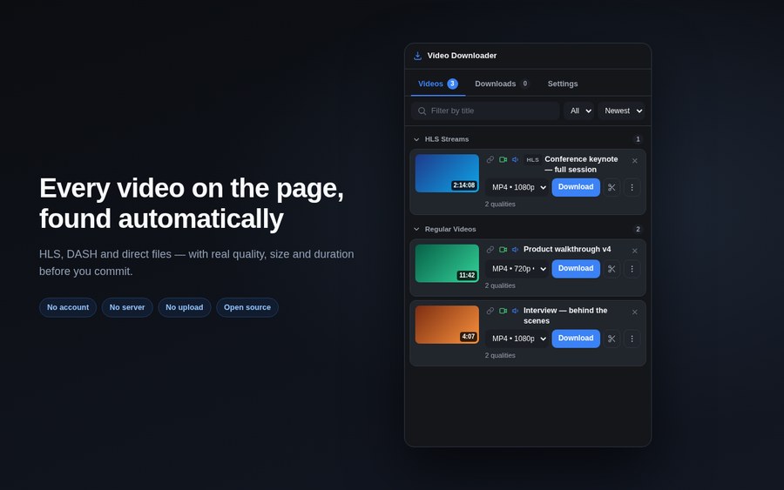This screenshot has height=490, width=784.
Task: Open MP4 720p quality dropdown for Product walkthrough
Action: (x=517, y=269)
